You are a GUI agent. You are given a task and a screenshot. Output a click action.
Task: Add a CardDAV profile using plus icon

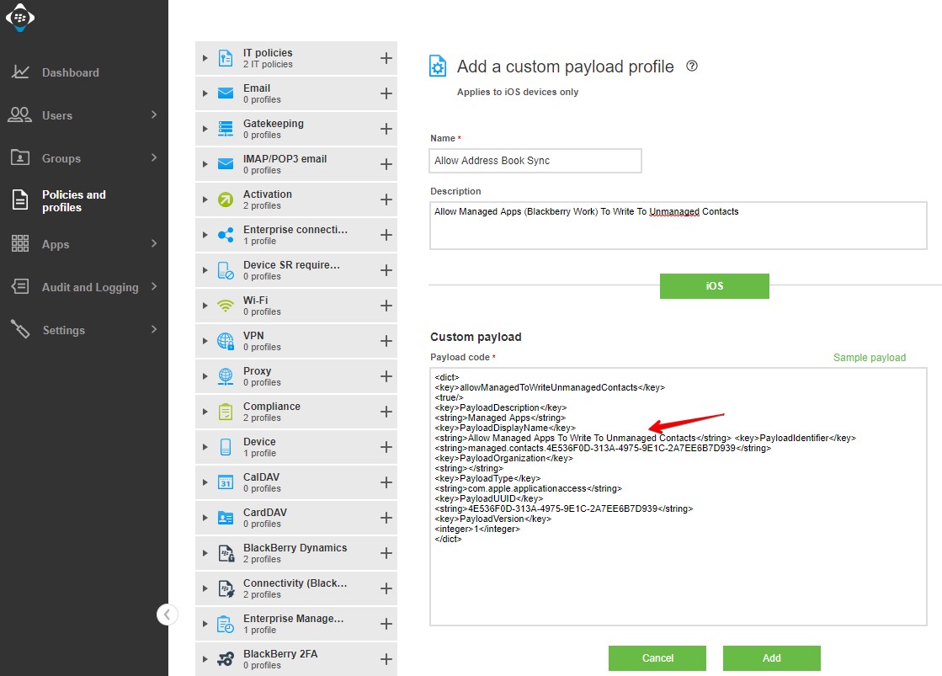pos(386,518)
